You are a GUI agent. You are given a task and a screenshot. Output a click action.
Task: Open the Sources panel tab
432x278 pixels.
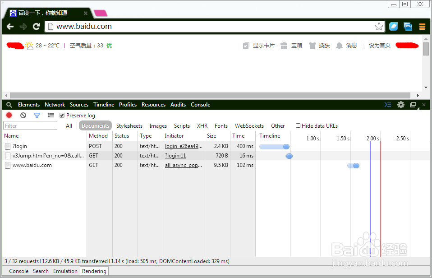[x=79, y=105]
